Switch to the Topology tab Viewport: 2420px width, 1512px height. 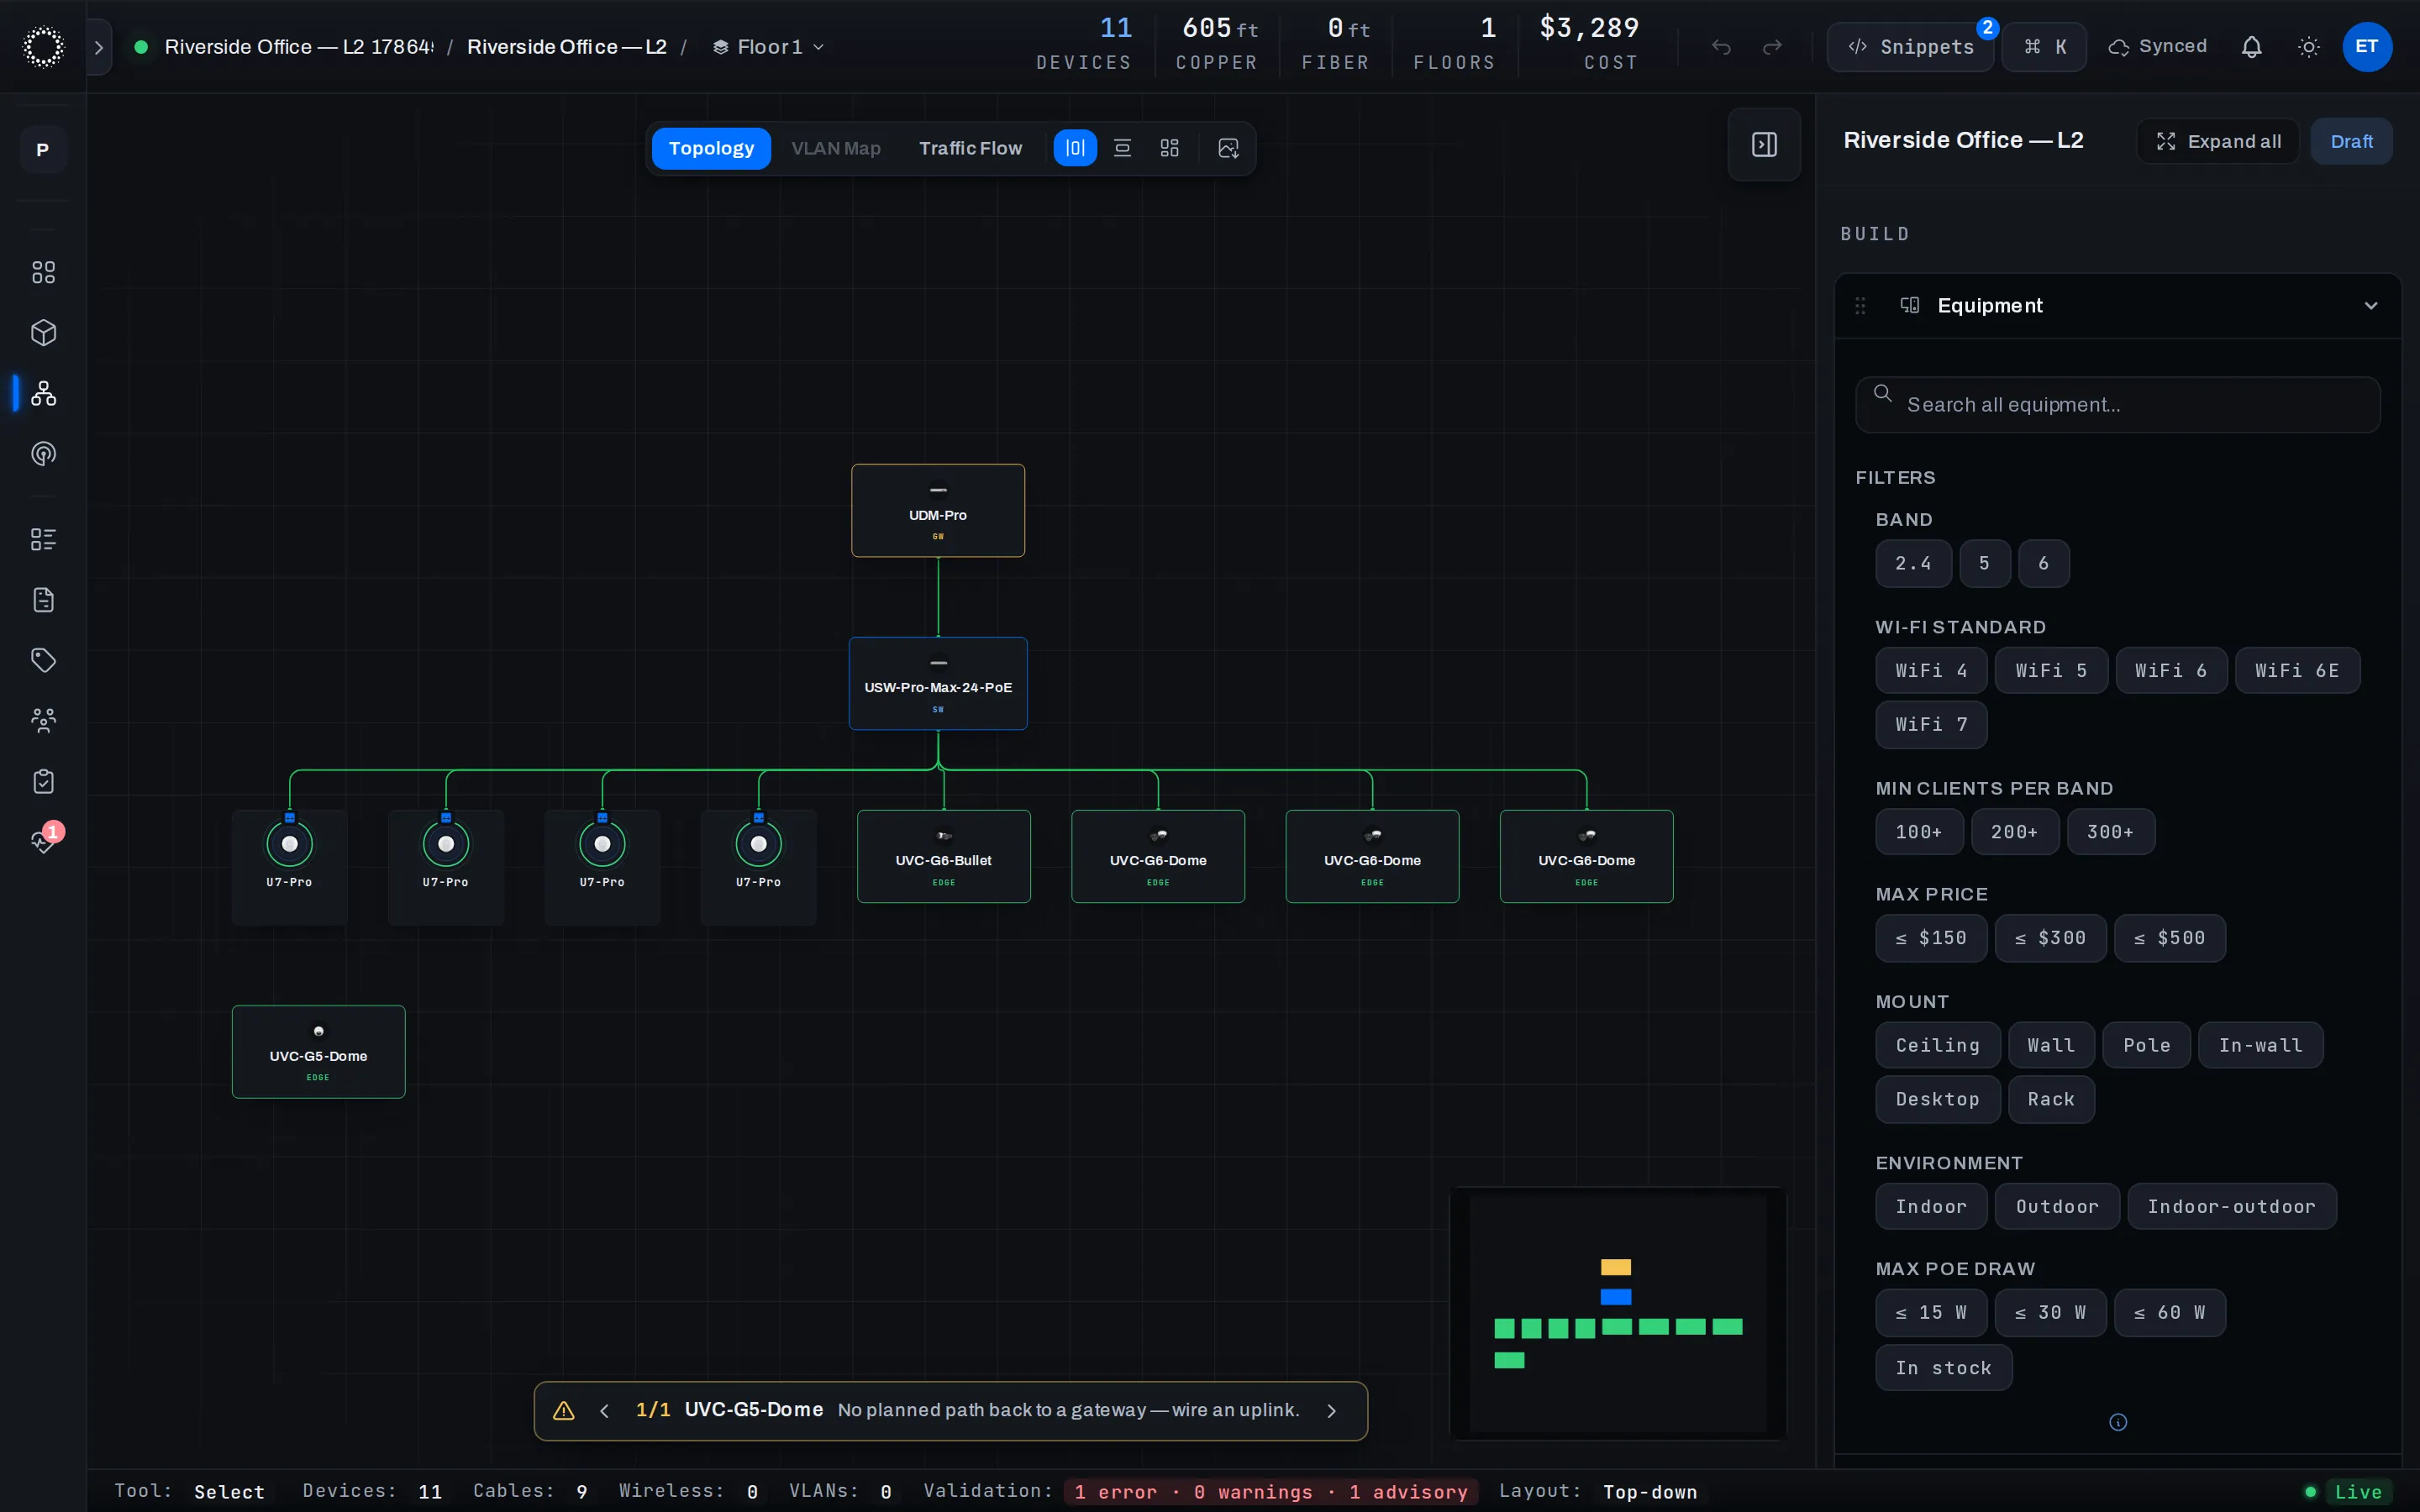tap(711, 148)
